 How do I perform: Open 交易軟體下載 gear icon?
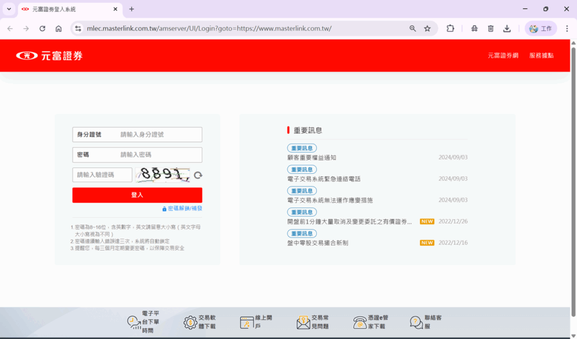pos(190,322)
